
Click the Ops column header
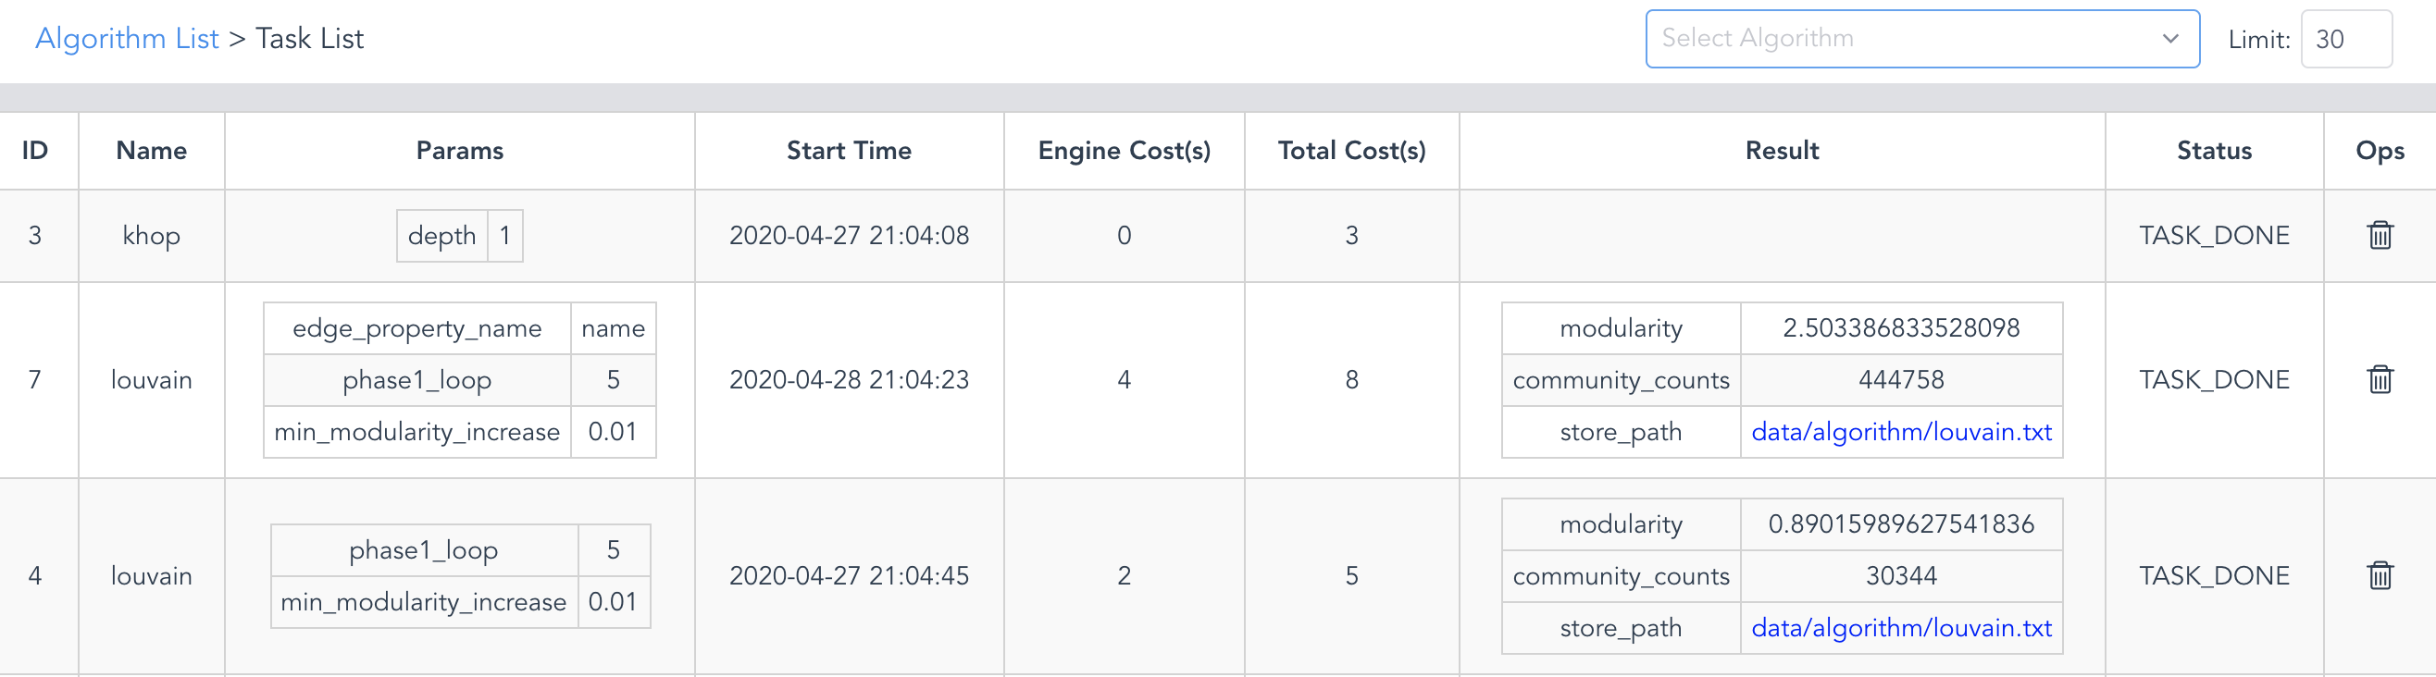2380,151
